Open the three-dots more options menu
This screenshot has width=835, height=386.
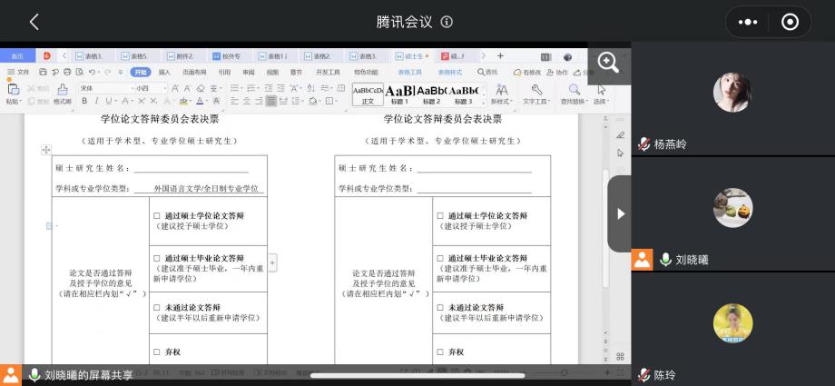[748, 22]
